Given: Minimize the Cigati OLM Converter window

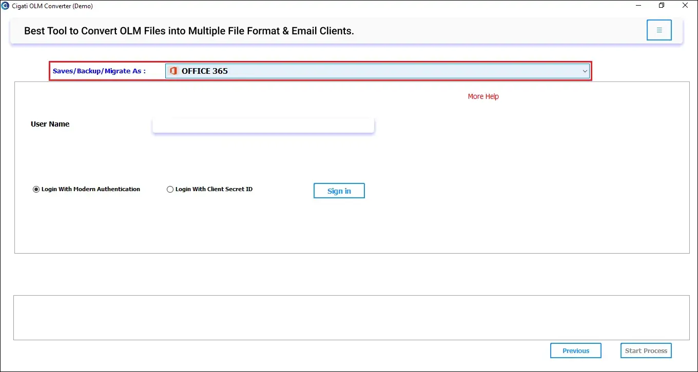Looking at the screenshot, I should point(638,6).
